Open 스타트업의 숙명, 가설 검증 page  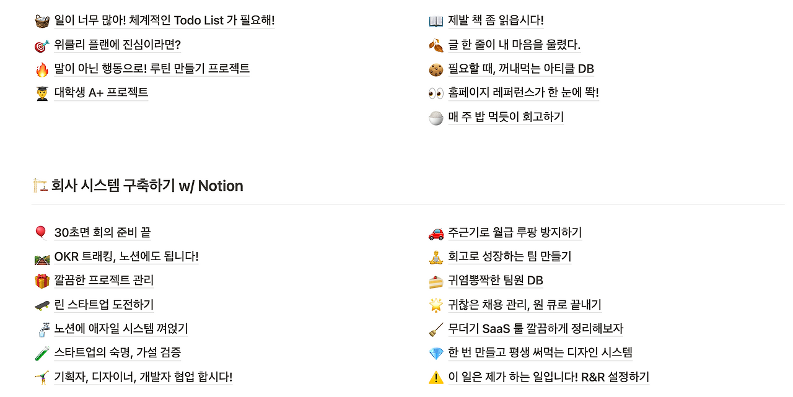118,353
